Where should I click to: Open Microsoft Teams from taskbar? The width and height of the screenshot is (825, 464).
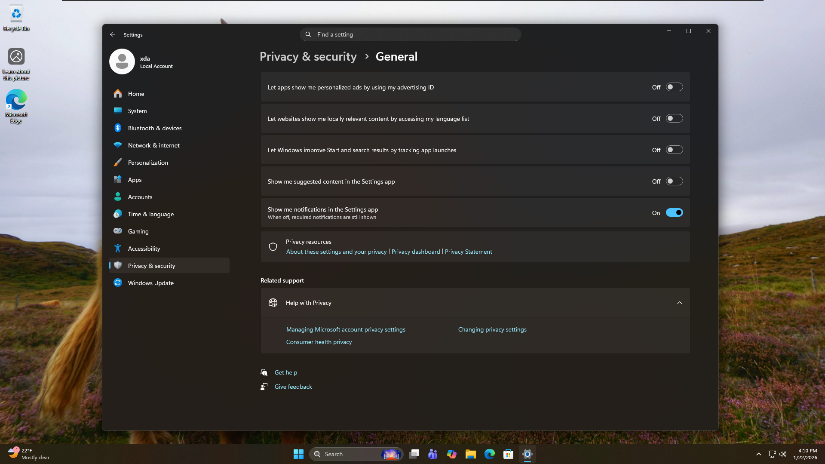(x=433, y=454)
